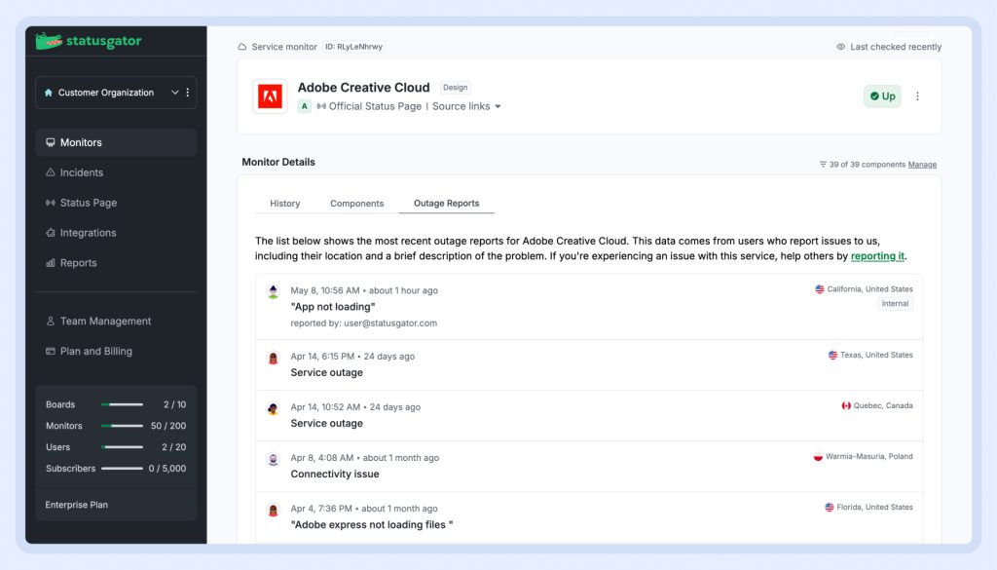The image size is (997, 570).
Task: Click the Canada flag beside Quebec
Action: point(846,406)
